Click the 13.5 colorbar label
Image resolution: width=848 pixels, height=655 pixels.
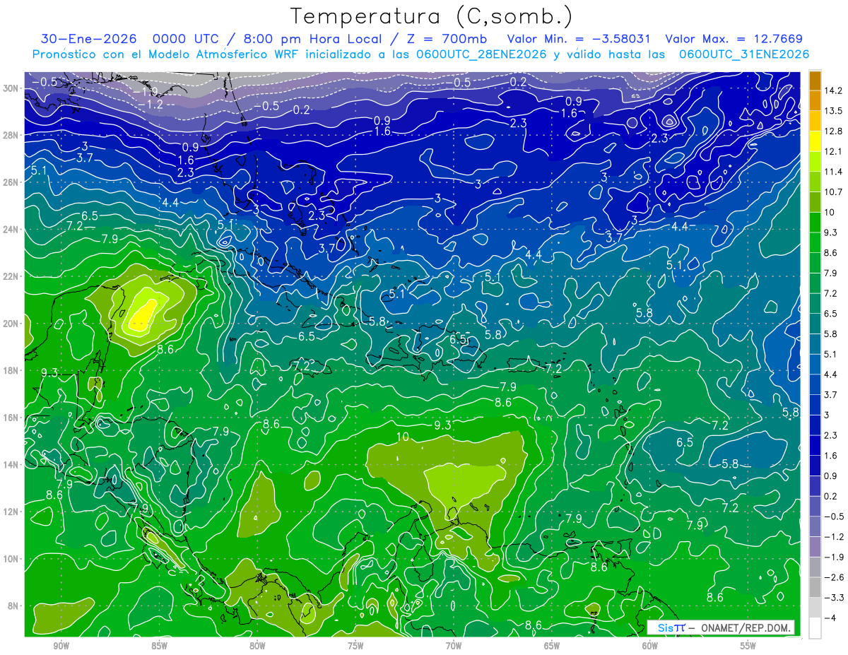(835, 111)
